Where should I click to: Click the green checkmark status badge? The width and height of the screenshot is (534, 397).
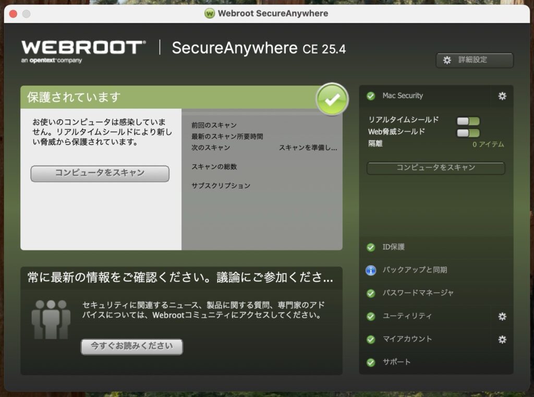[332, 99]
